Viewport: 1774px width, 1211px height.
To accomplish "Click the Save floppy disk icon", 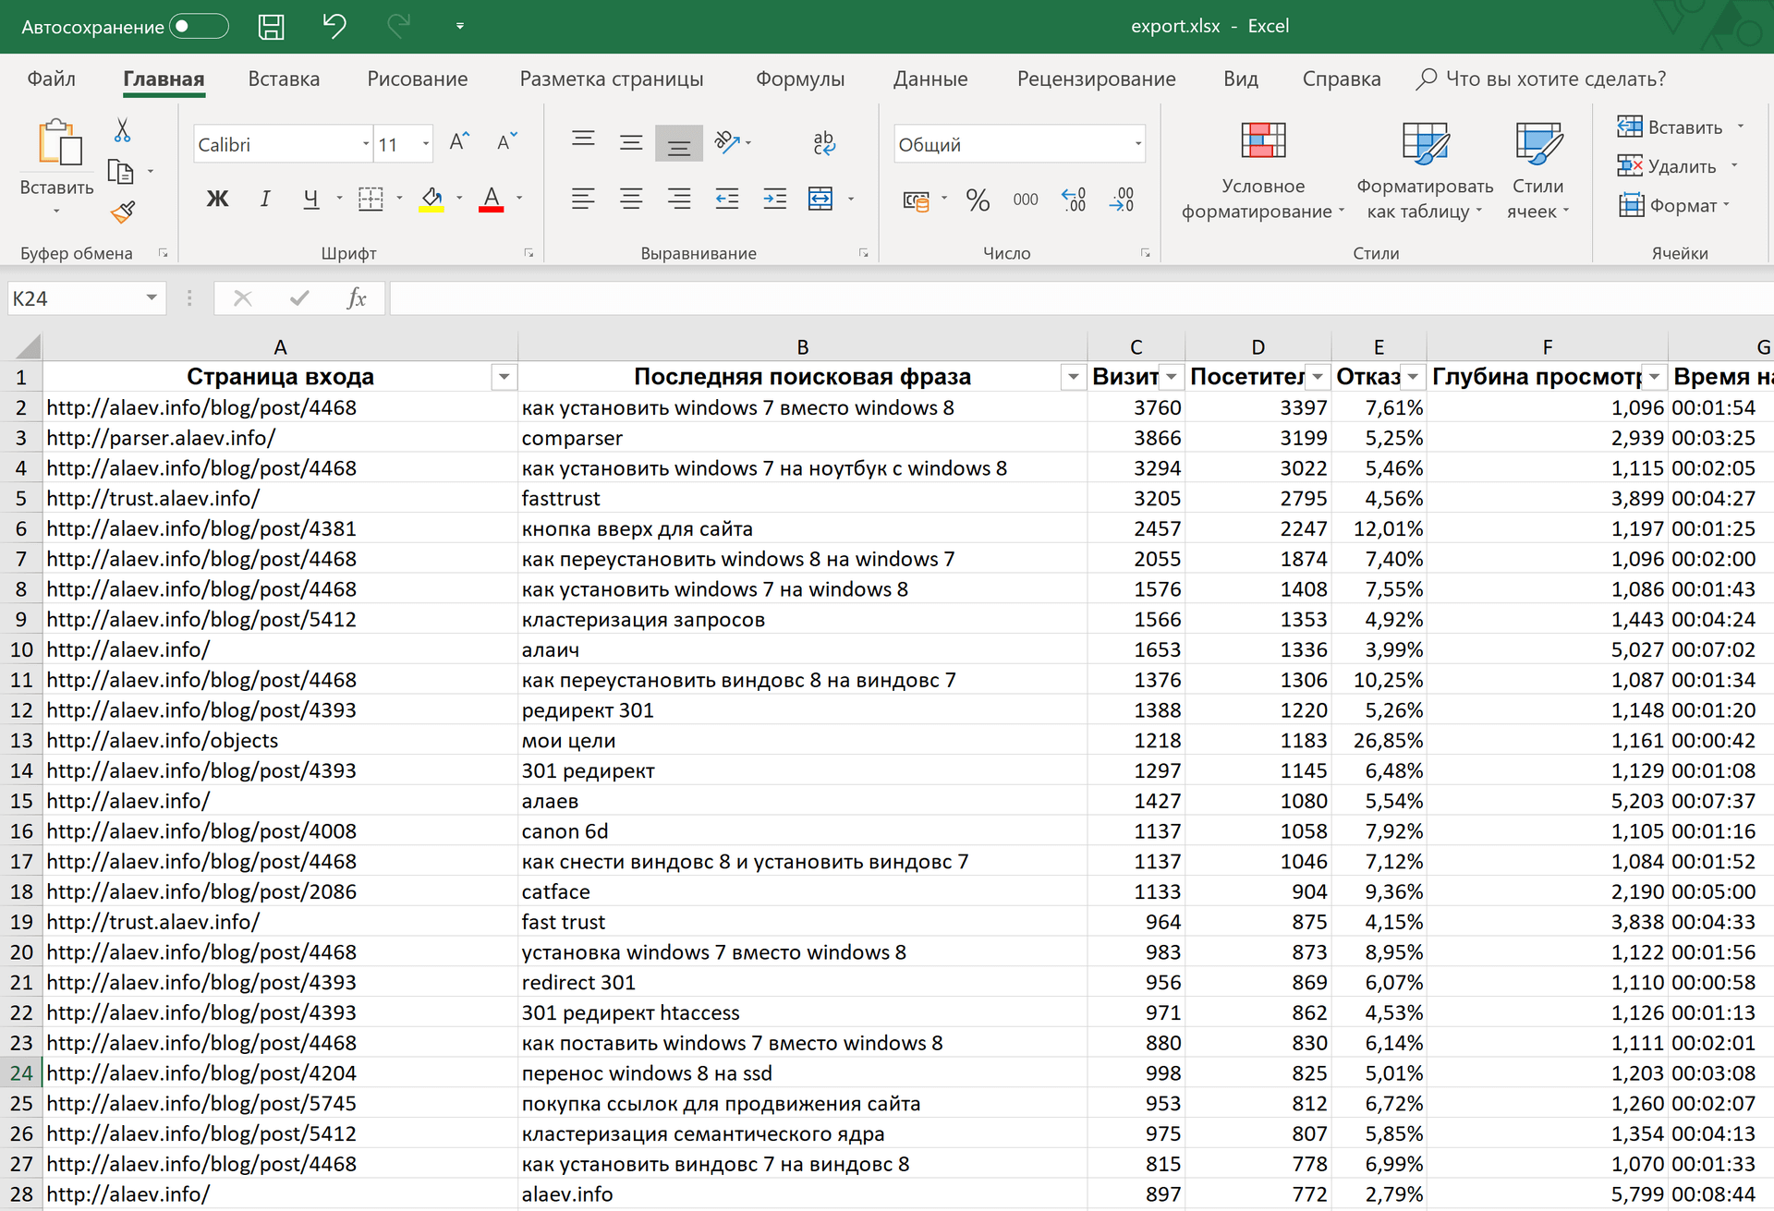I will (x=271, y=26).
